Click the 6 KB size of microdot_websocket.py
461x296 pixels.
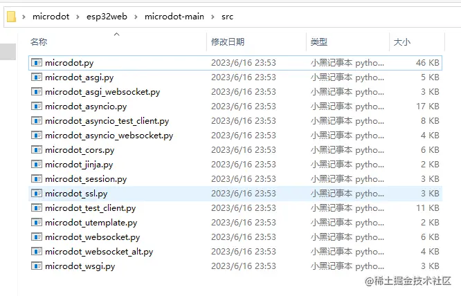click(430, 237)
